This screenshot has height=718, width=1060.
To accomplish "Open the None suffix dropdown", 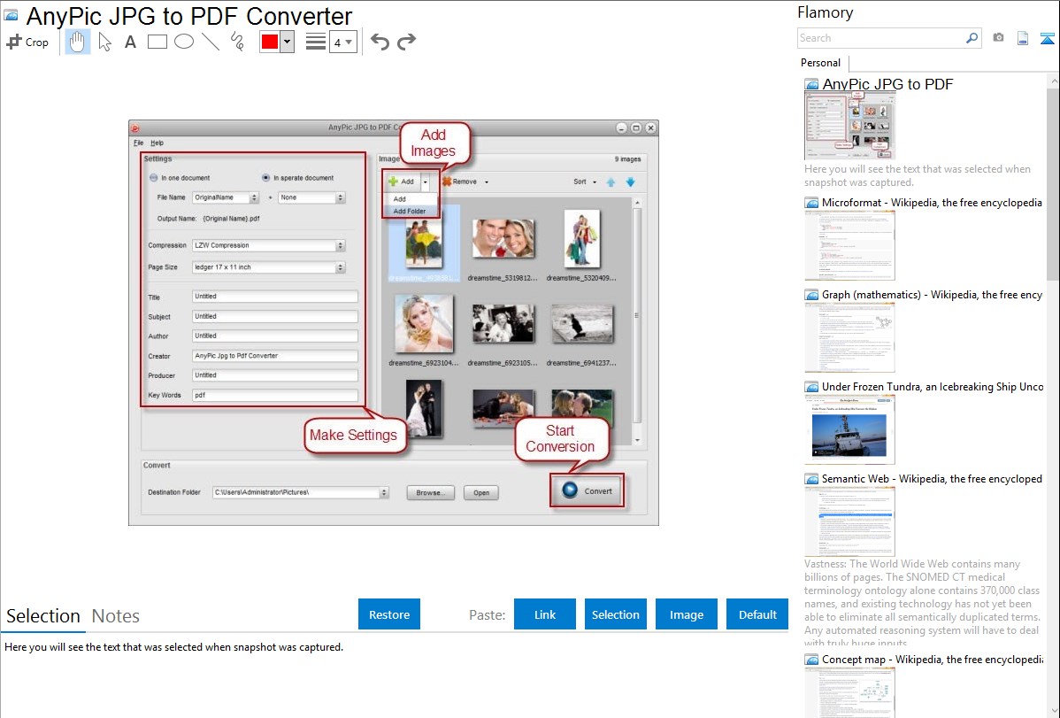I will tap(340, 197).
